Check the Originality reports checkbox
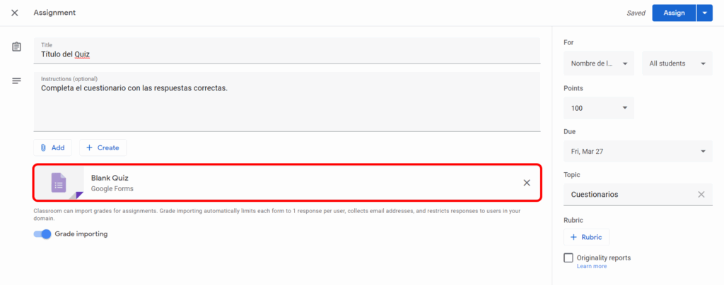This screenshot has height=285, width=724. 568,257
